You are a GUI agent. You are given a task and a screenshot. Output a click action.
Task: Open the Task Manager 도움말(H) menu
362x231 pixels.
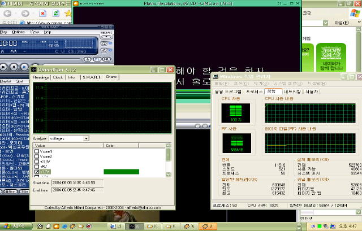click(317, 84)
